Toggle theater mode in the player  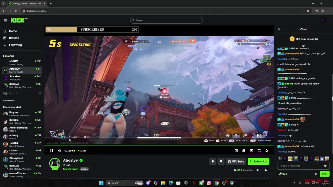pos(251,151)
